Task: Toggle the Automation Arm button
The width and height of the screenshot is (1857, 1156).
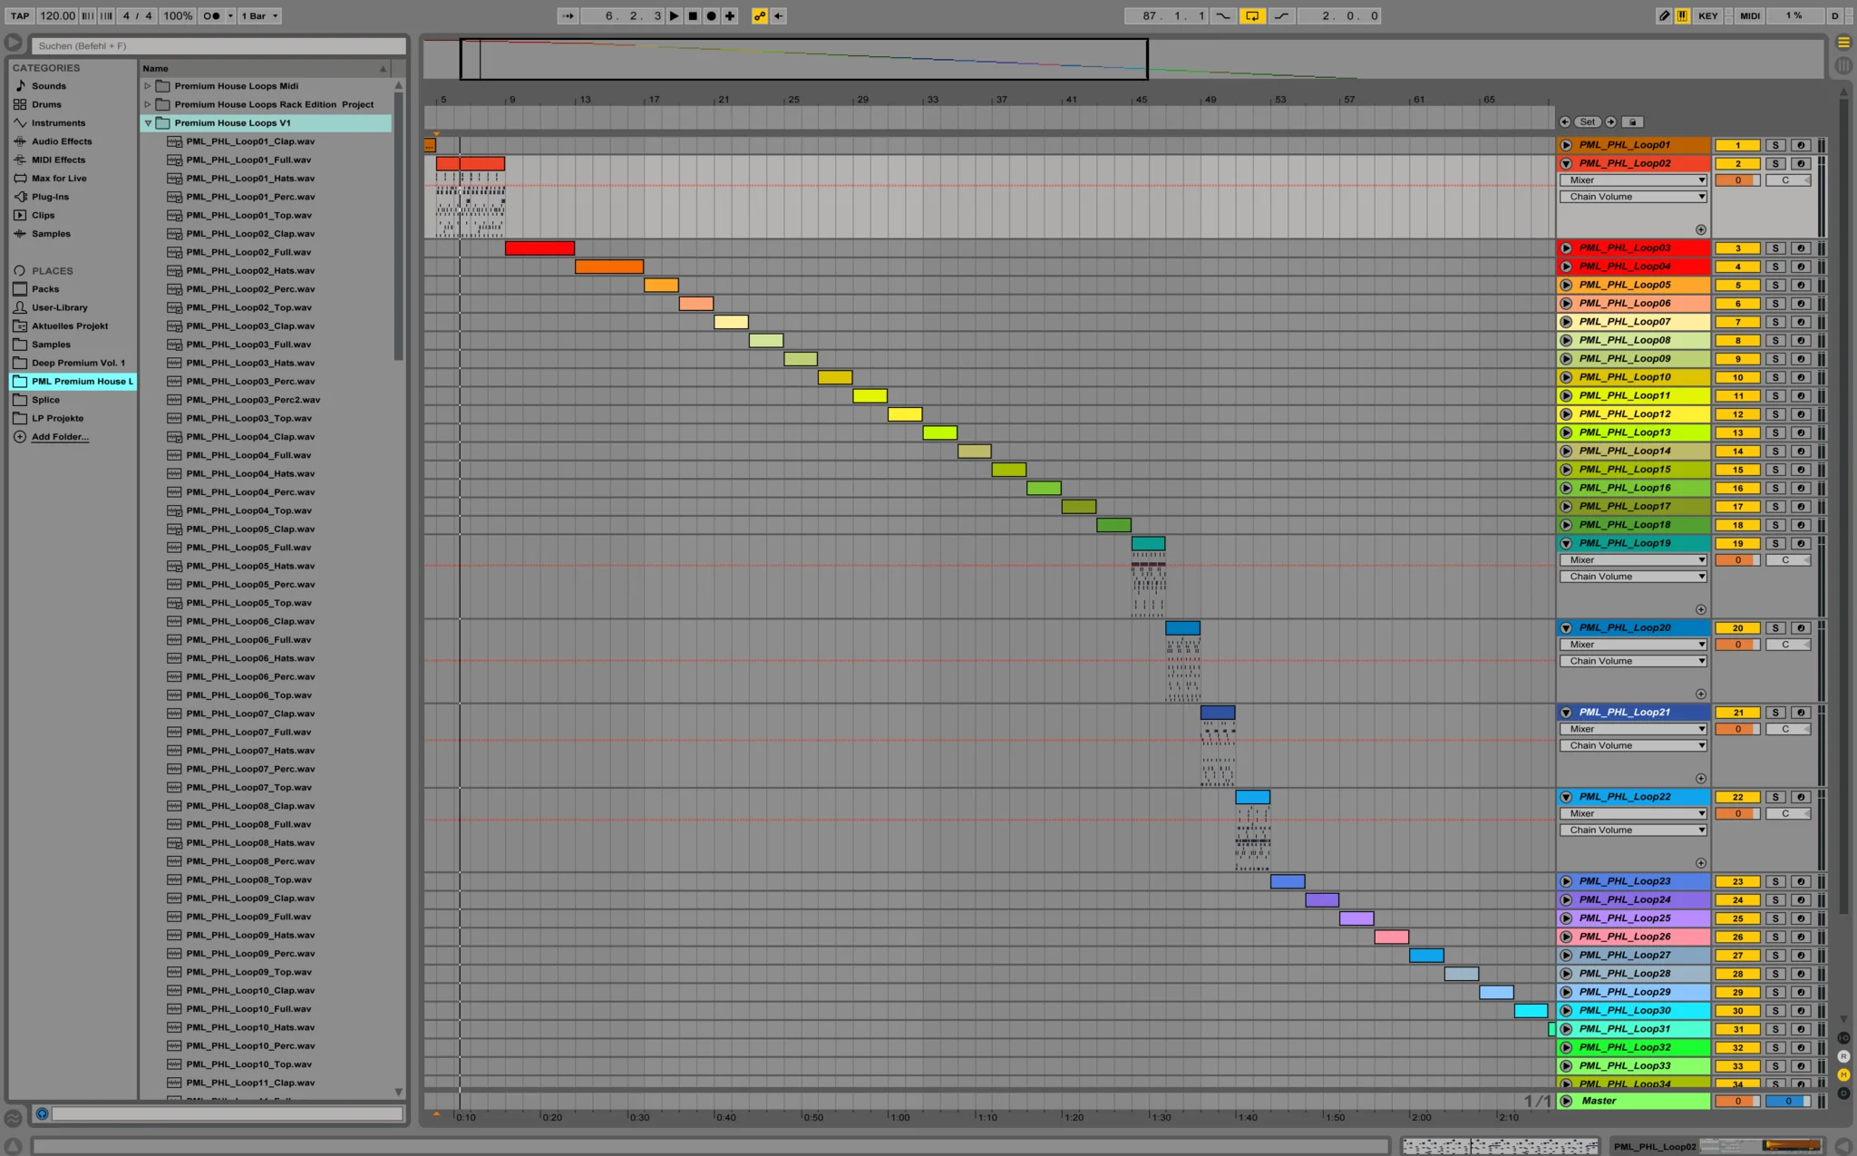Action: (x=760, y=15)
